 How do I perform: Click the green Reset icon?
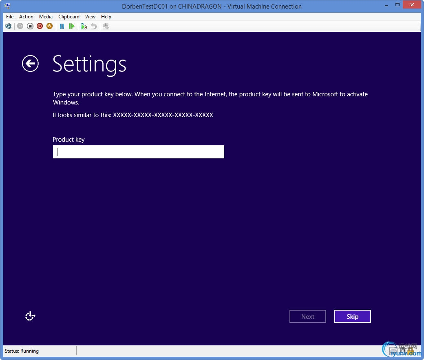click(x=72, y=26)
